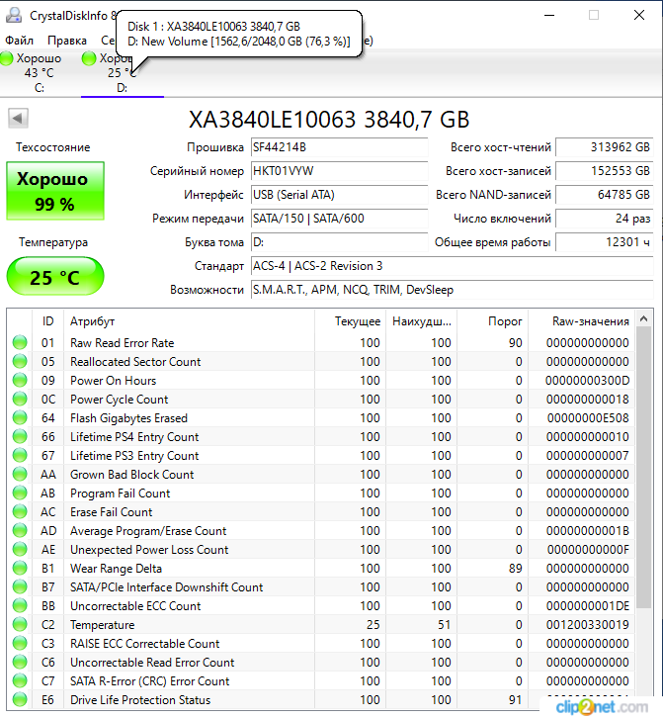Click the green status orb for disk C:
Image resolution: width=663 pixels, height=718 pixels.
7,58
